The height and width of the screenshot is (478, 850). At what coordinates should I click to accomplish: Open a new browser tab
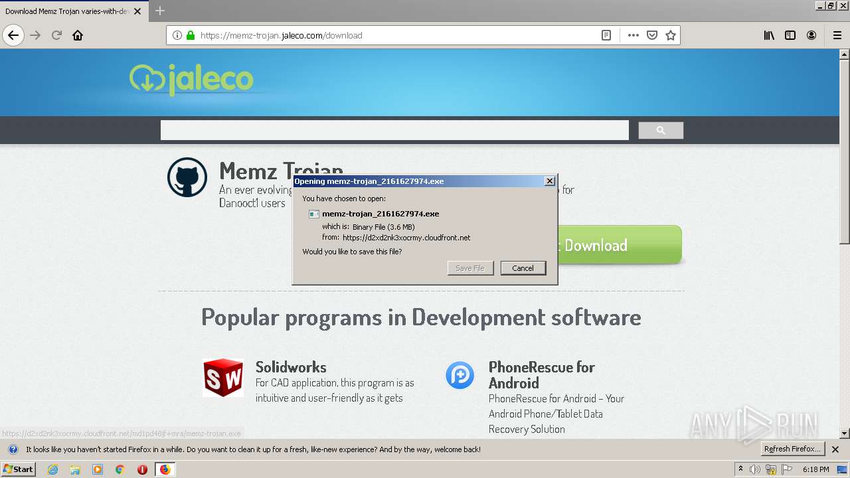(x=160, y=11)
